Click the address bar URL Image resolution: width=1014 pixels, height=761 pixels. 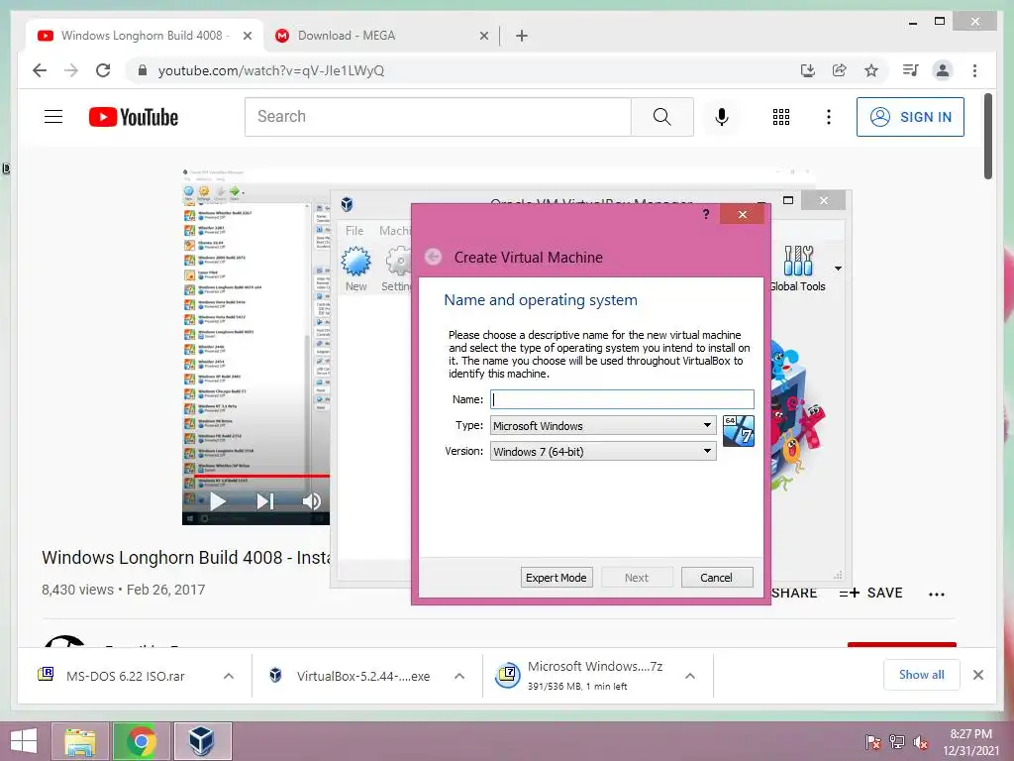271,70
